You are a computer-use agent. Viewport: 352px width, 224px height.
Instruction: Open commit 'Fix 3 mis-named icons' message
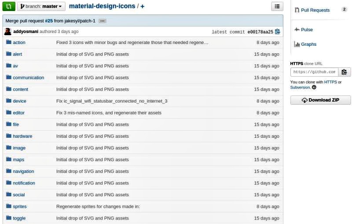[109, 113]
